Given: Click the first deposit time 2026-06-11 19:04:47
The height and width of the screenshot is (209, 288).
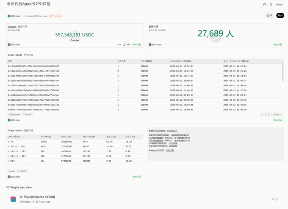Looking at the screenshot, I should pos(182,71).
